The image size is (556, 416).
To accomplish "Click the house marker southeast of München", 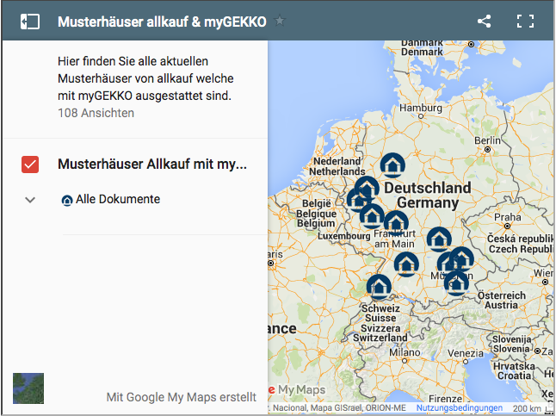I will (x=456, y=283).
